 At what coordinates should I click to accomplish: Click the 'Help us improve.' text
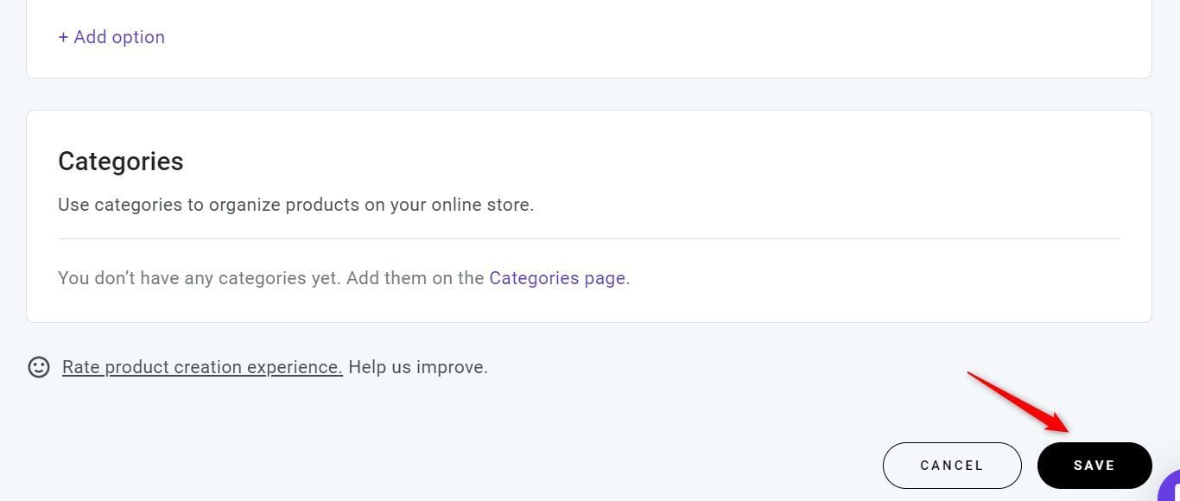418,367
